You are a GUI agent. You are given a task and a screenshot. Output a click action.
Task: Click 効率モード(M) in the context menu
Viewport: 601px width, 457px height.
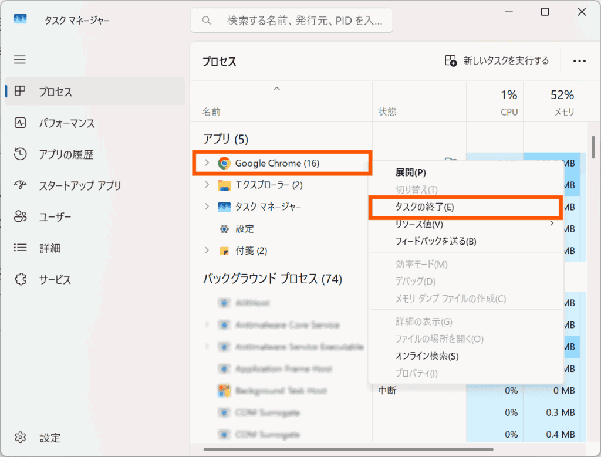point(421,265)
